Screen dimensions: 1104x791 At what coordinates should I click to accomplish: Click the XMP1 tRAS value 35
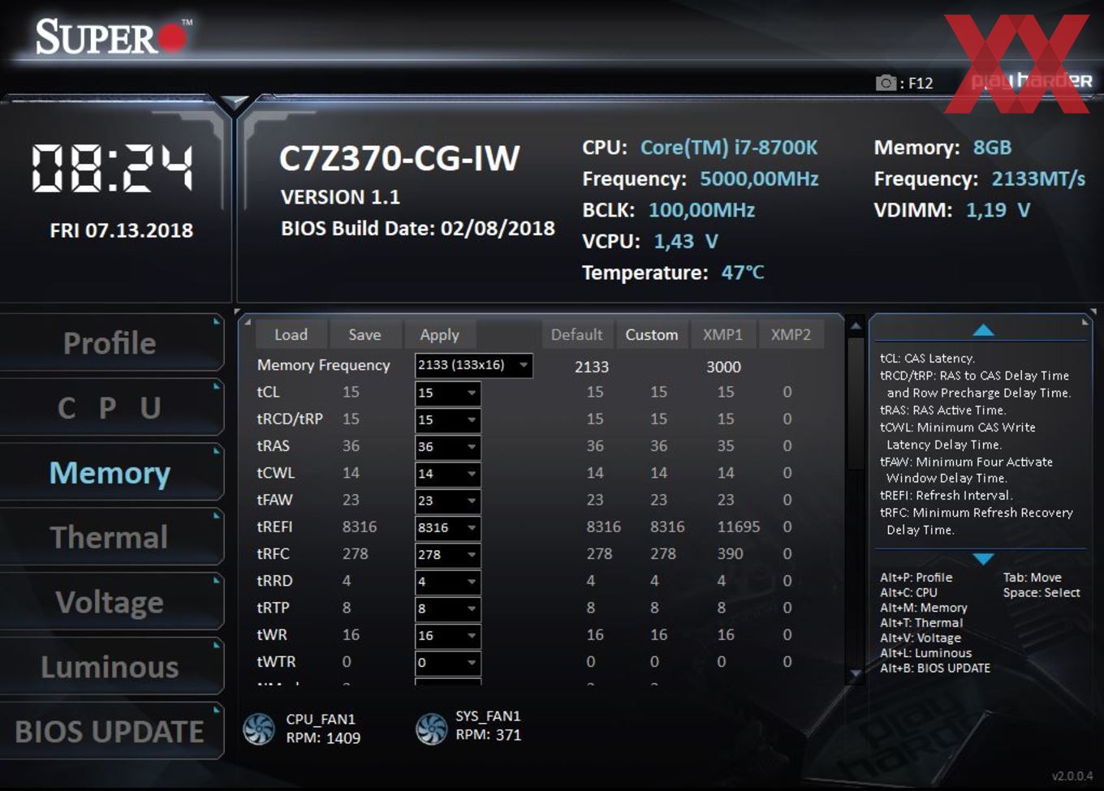[726, 445]
